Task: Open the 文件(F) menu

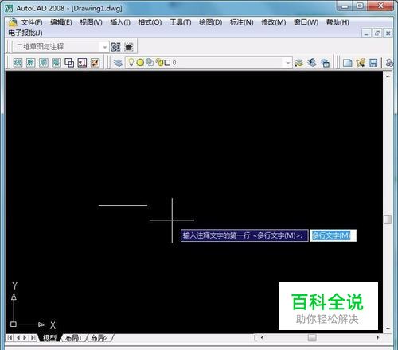Action: (x=32, y=22)
